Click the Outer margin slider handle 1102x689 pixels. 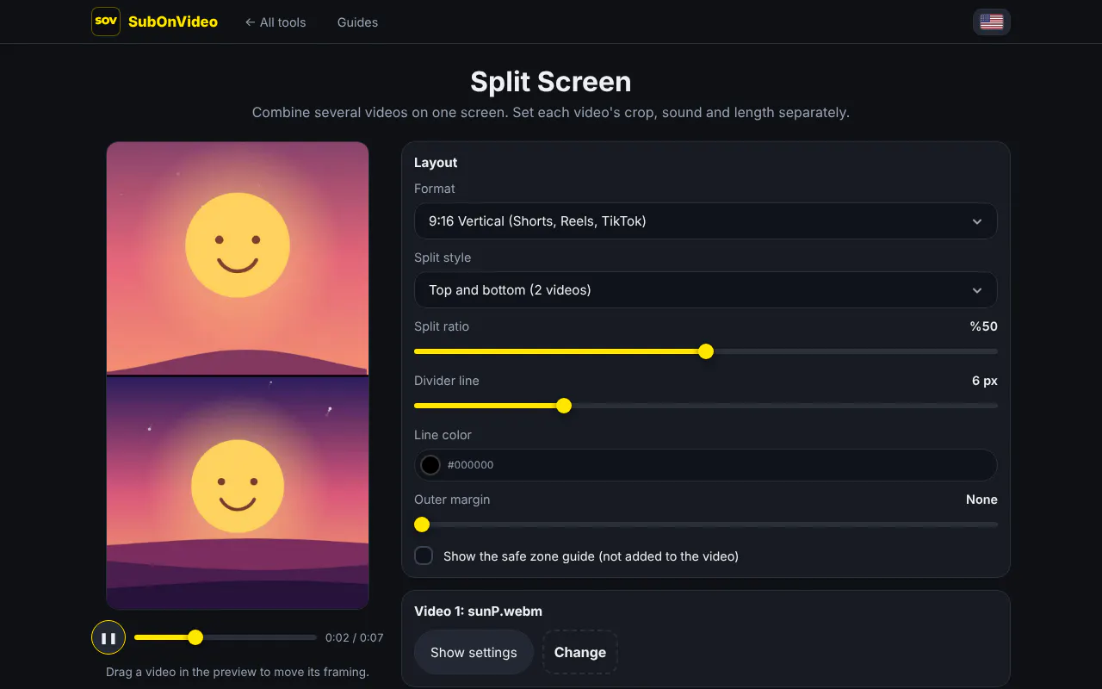coord(422,525)
